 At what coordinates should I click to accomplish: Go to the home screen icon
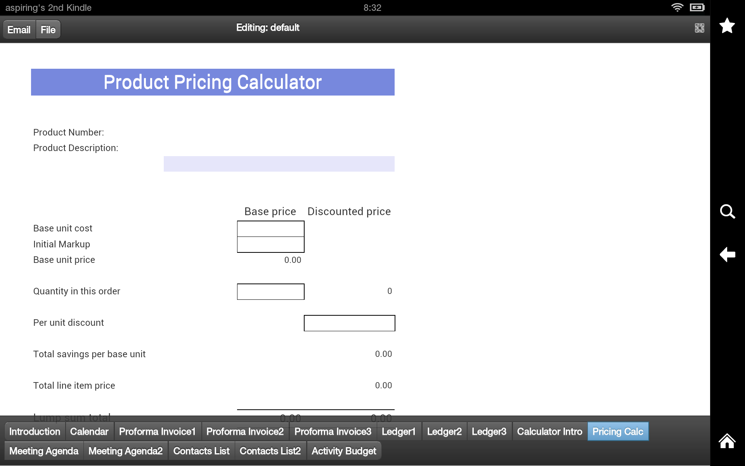tap(727, 441)
